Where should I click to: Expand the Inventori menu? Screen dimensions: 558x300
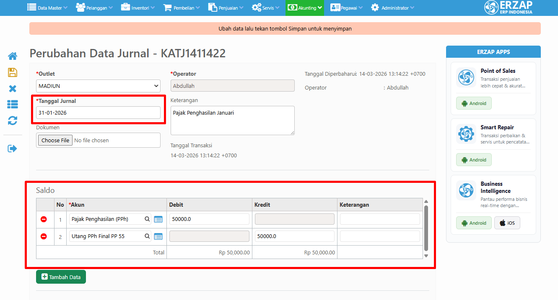click(138, 8)
